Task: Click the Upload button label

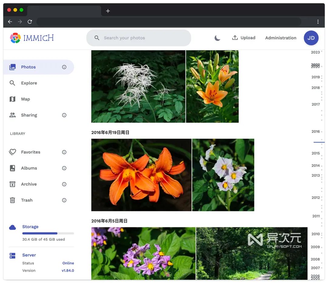Action: 248,38
